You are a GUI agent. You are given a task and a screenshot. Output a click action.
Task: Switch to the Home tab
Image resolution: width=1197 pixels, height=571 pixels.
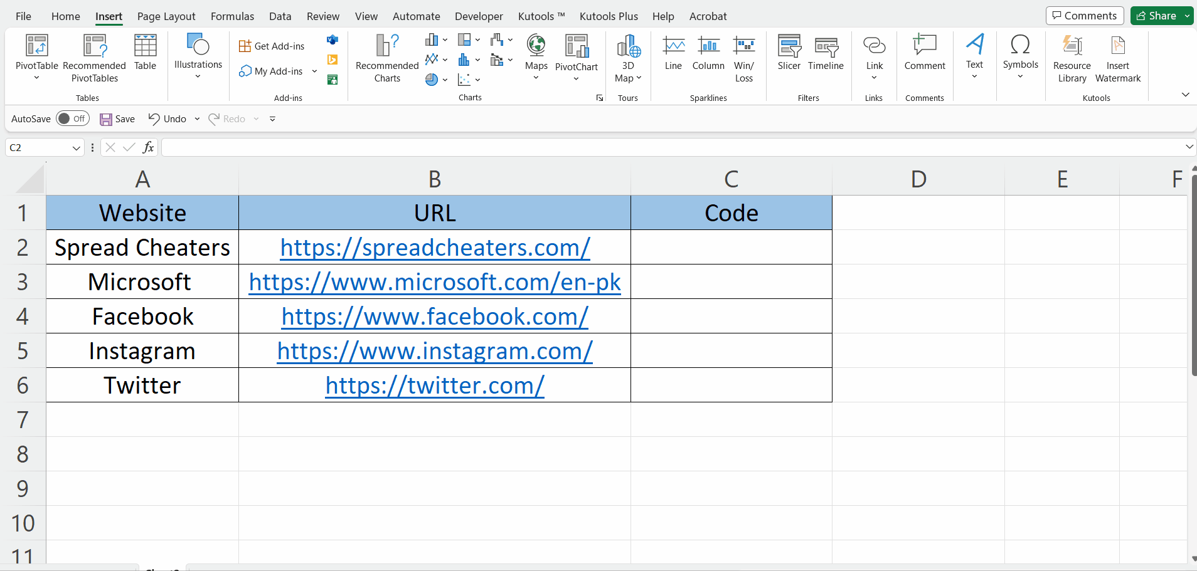(66, 16)
